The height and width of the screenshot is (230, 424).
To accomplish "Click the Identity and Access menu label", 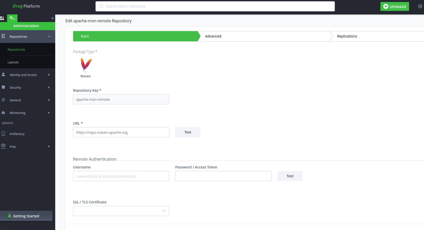I will point(23,75).
